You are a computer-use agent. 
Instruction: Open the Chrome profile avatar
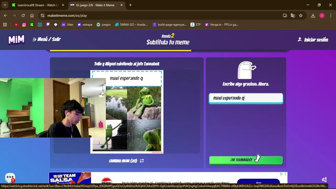click(x=322, y=15)
